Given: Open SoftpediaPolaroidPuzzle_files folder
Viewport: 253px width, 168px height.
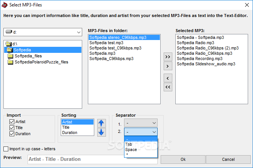Looking at the screenshot, I should (x=38, y=62).
